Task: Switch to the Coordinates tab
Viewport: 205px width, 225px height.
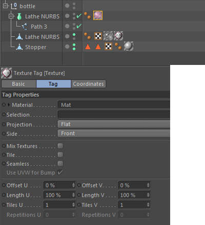Action: [x=88, y=84]
